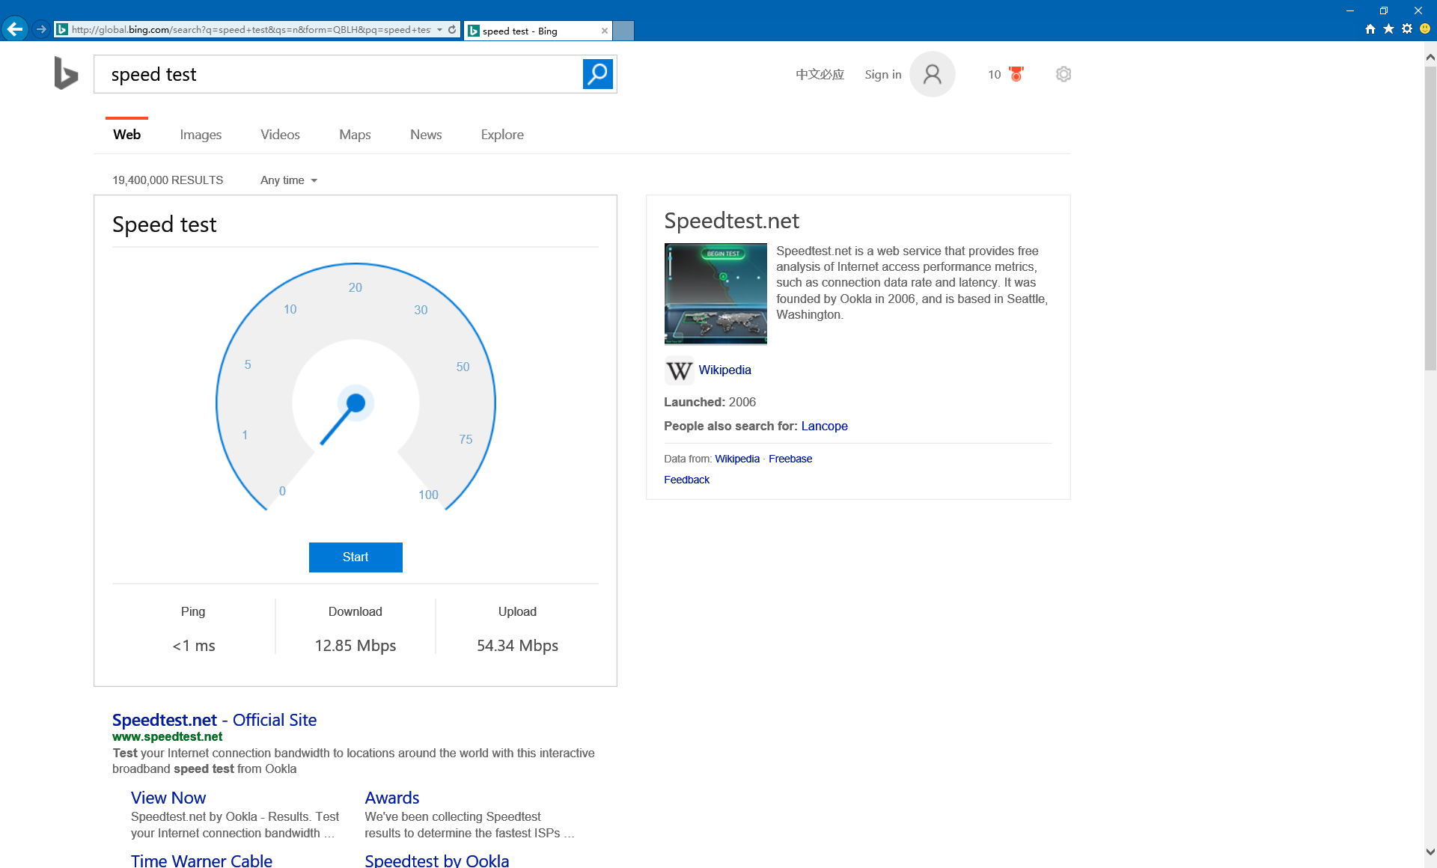Close the 'speed test - Bing' tab
Viewport: 1437px width, 868px height.
[604, 31]
